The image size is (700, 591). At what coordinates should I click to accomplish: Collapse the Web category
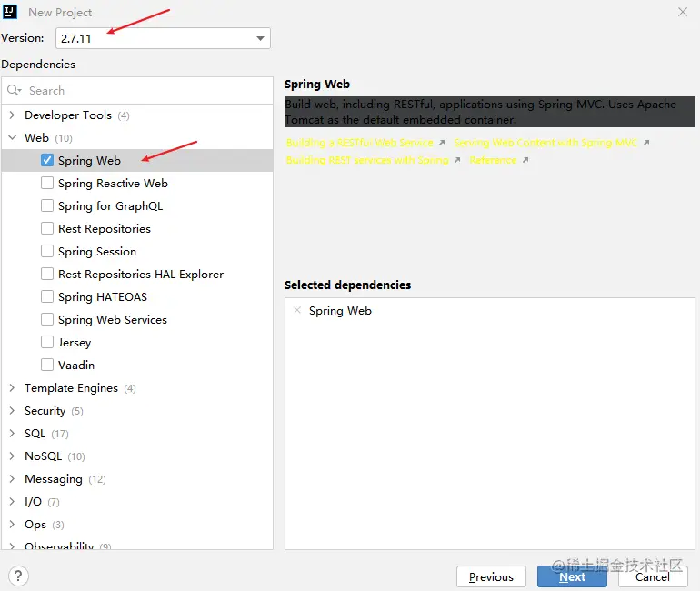(13, 137)
